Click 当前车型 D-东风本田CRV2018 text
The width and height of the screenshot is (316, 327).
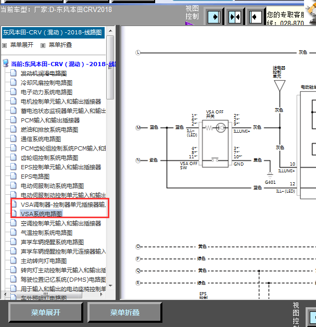tap(56, 9)
